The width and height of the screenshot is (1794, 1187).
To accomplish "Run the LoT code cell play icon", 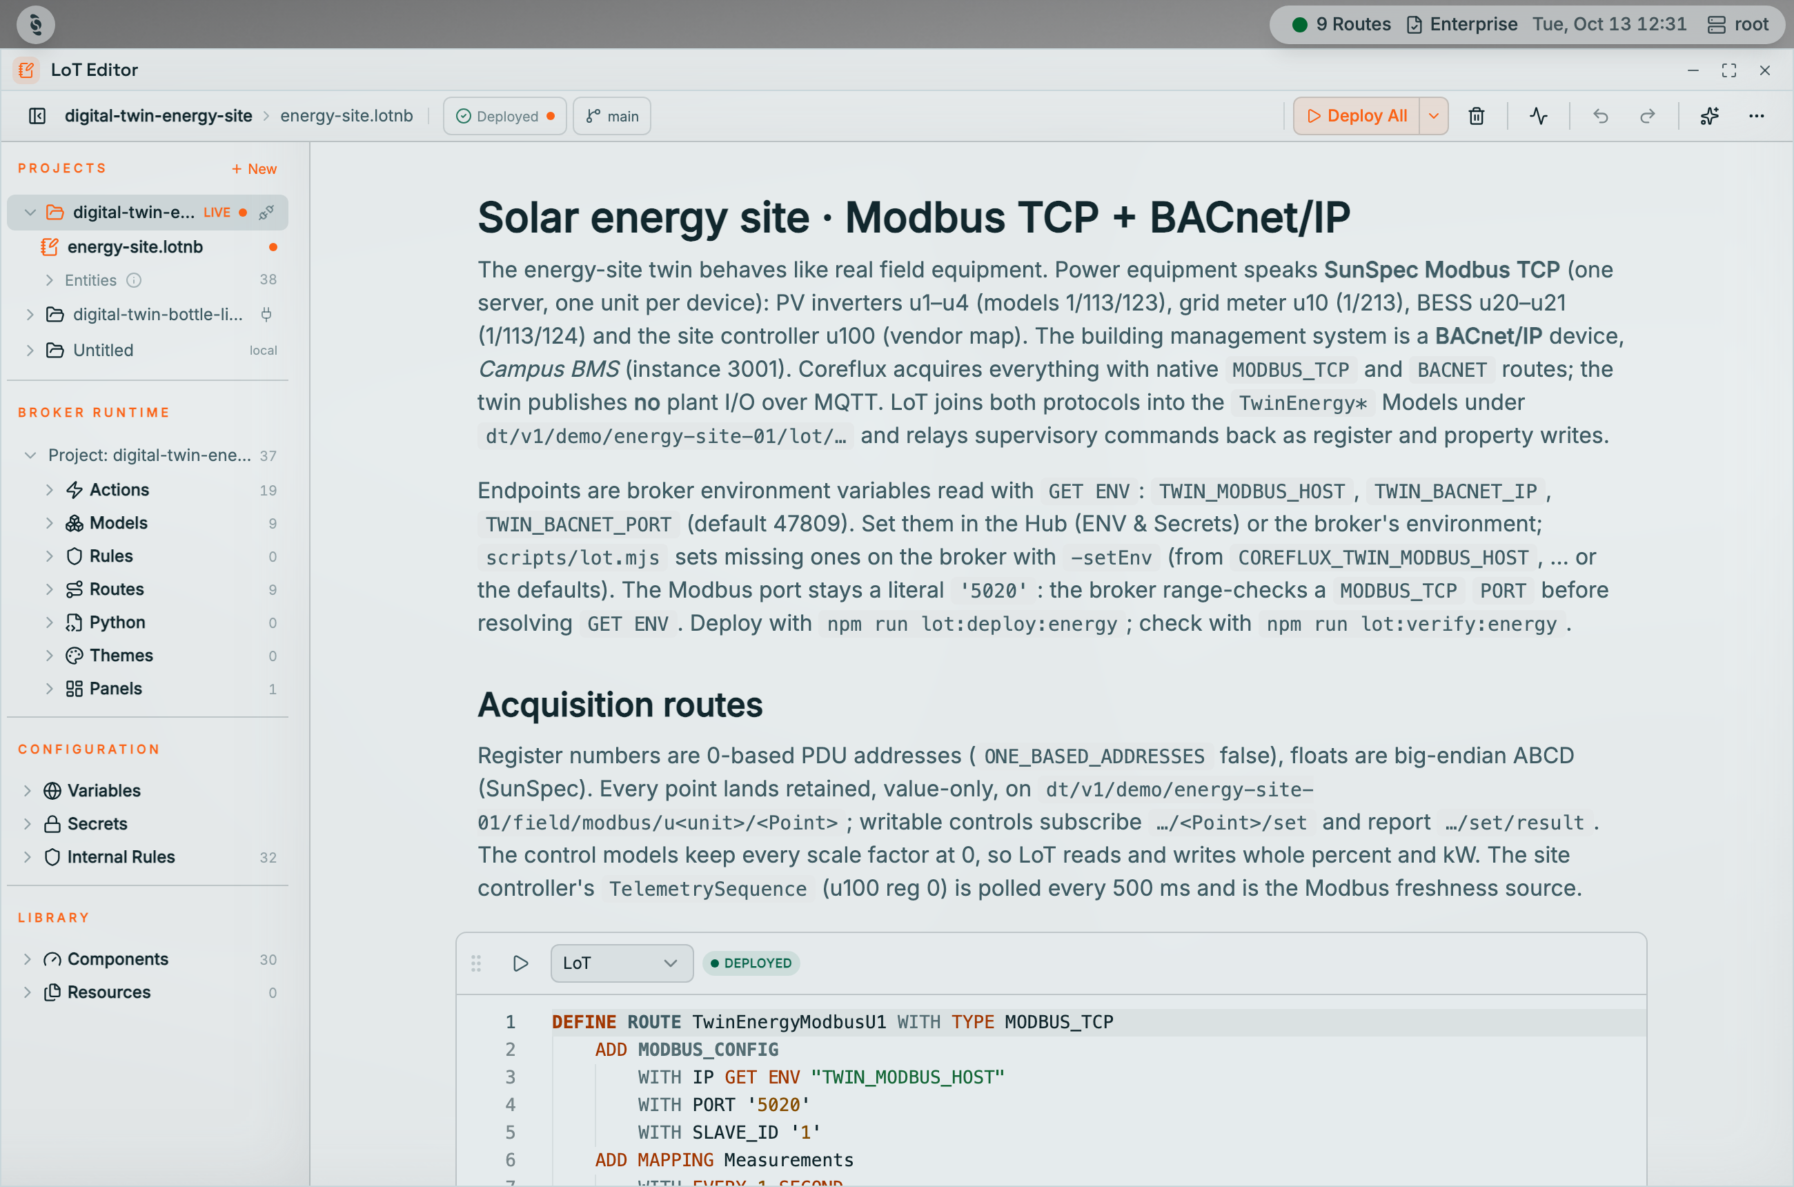I will coord(520,963).
